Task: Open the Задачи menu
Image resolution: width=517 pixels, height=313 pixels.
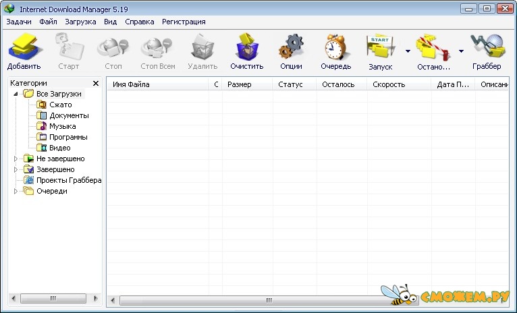Action: tap(19, 22)
